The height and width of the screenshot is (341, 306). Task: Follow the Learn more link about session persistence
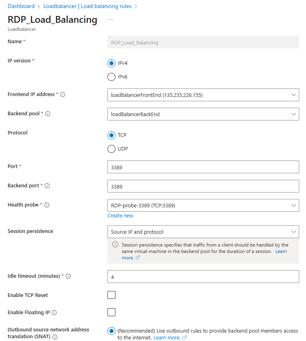point(281,251)
